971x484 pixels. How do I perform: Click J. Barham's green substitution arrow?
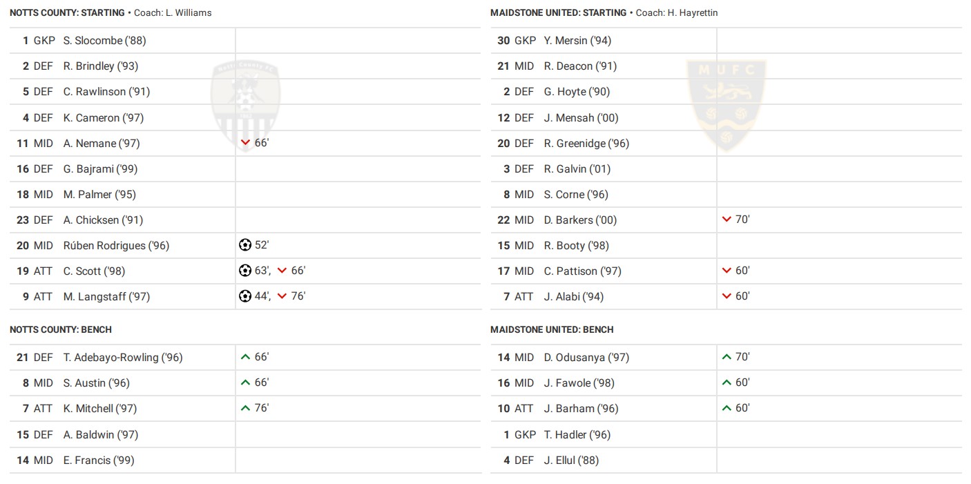(x=727, y=408)
